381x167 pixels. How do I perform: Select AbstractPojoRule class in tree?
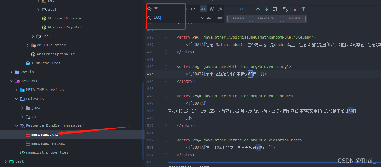(x=66, y=27)
